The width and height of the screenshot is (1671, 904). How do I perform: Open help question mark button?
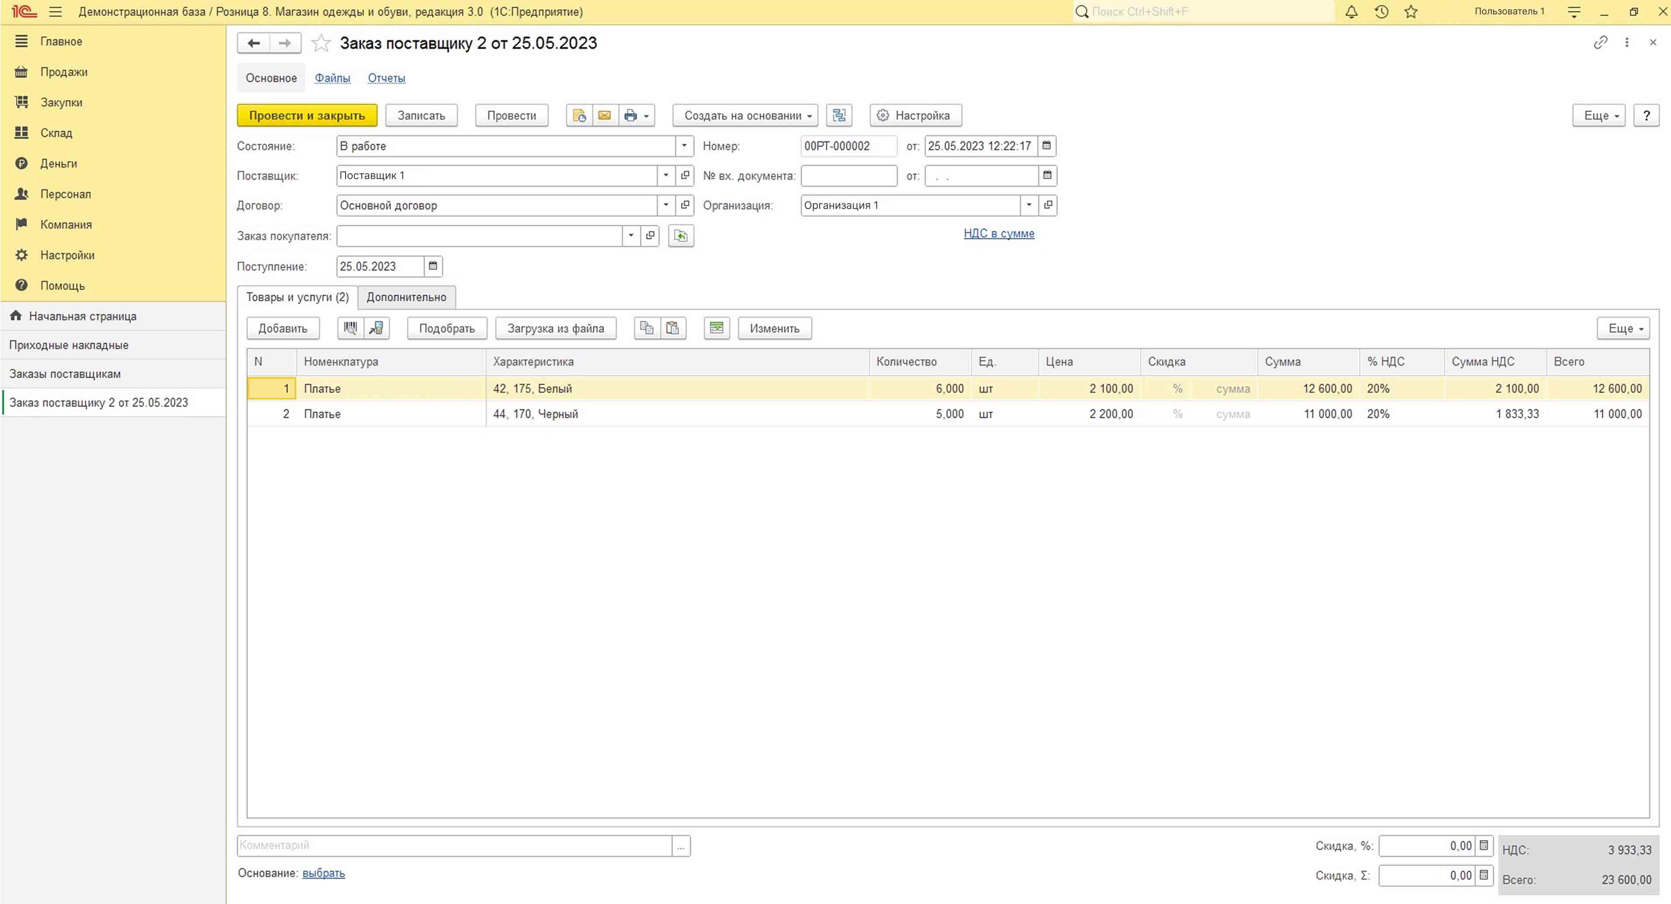coord(1647,116)
